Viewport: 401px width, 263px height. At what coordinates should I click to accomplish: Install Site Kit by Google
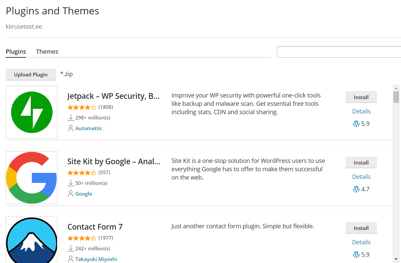coord(361,162)
